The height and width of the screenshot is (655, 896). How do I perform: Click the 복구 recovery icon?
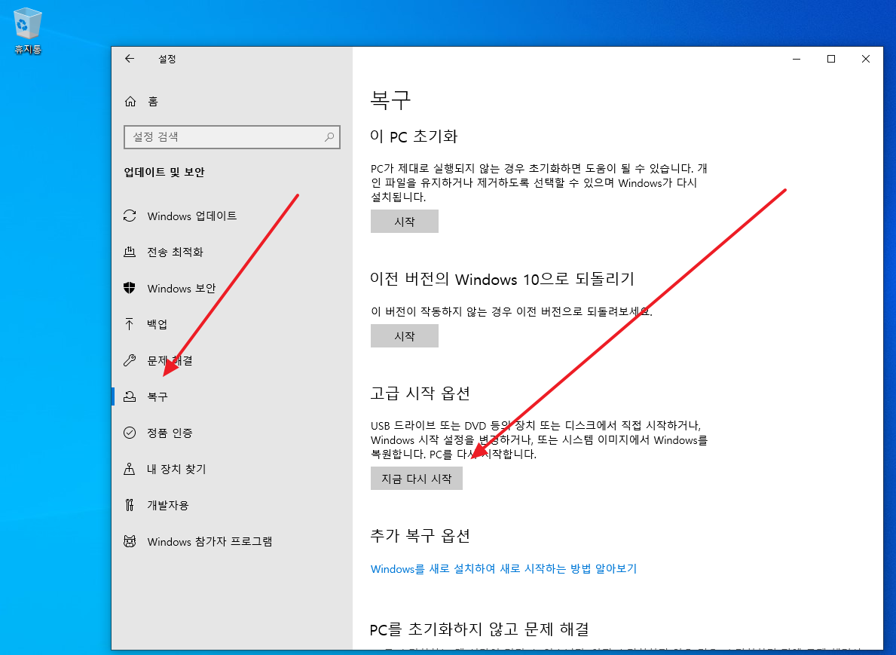coord(130,396)
